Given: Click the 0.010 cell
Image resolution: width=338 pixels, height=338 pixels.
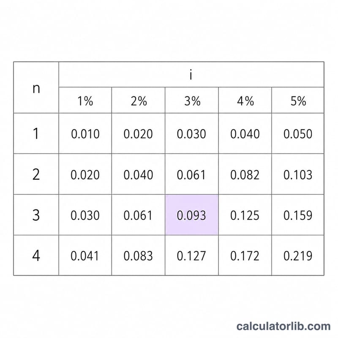Looking at the screenshot, I should [x=85, y=134].
